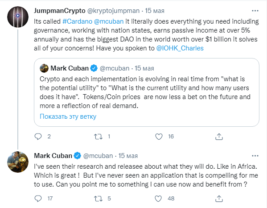Retweet JumpmanCrypto's Cardano tweet
Image resolution: width=267 pixels, height=208 pixels.
98,137
